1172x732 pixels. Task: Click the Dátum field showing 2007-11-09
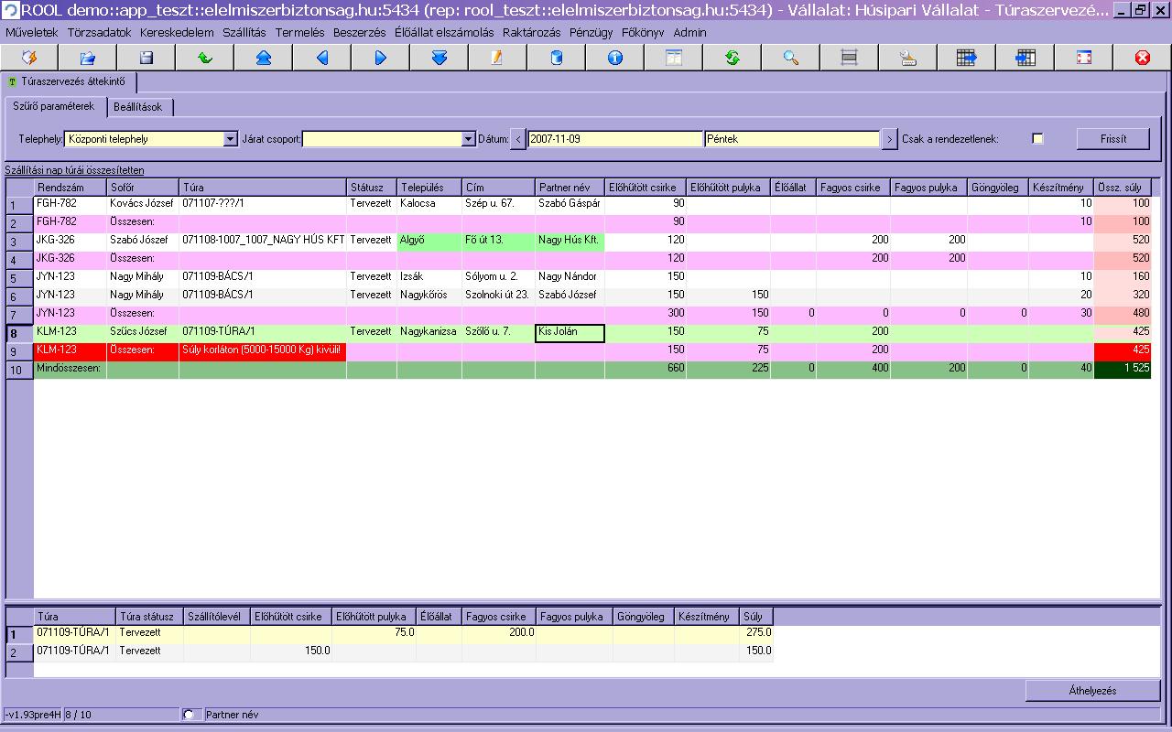click(615, 139)
